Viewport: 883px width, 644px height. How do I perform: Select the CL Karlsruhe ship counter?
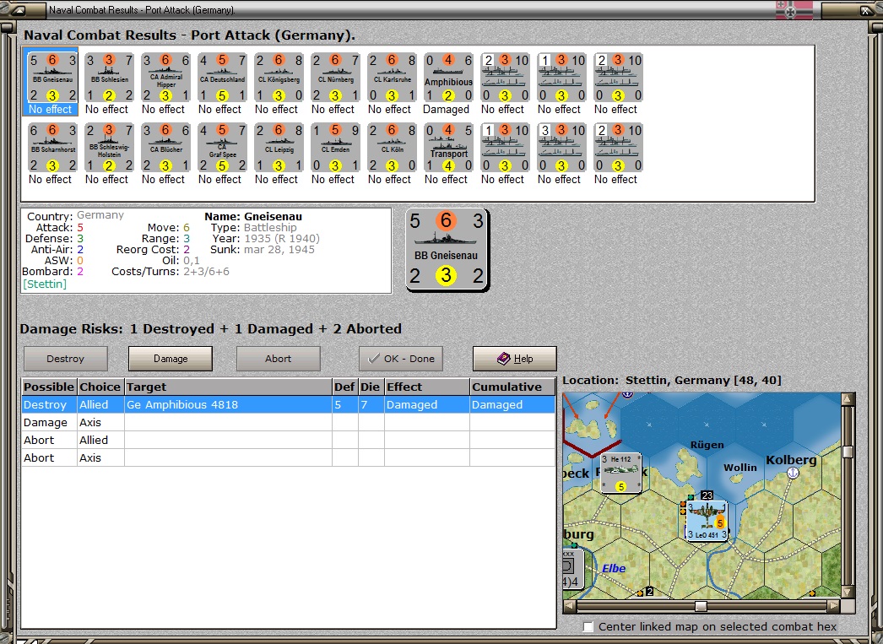392,77
